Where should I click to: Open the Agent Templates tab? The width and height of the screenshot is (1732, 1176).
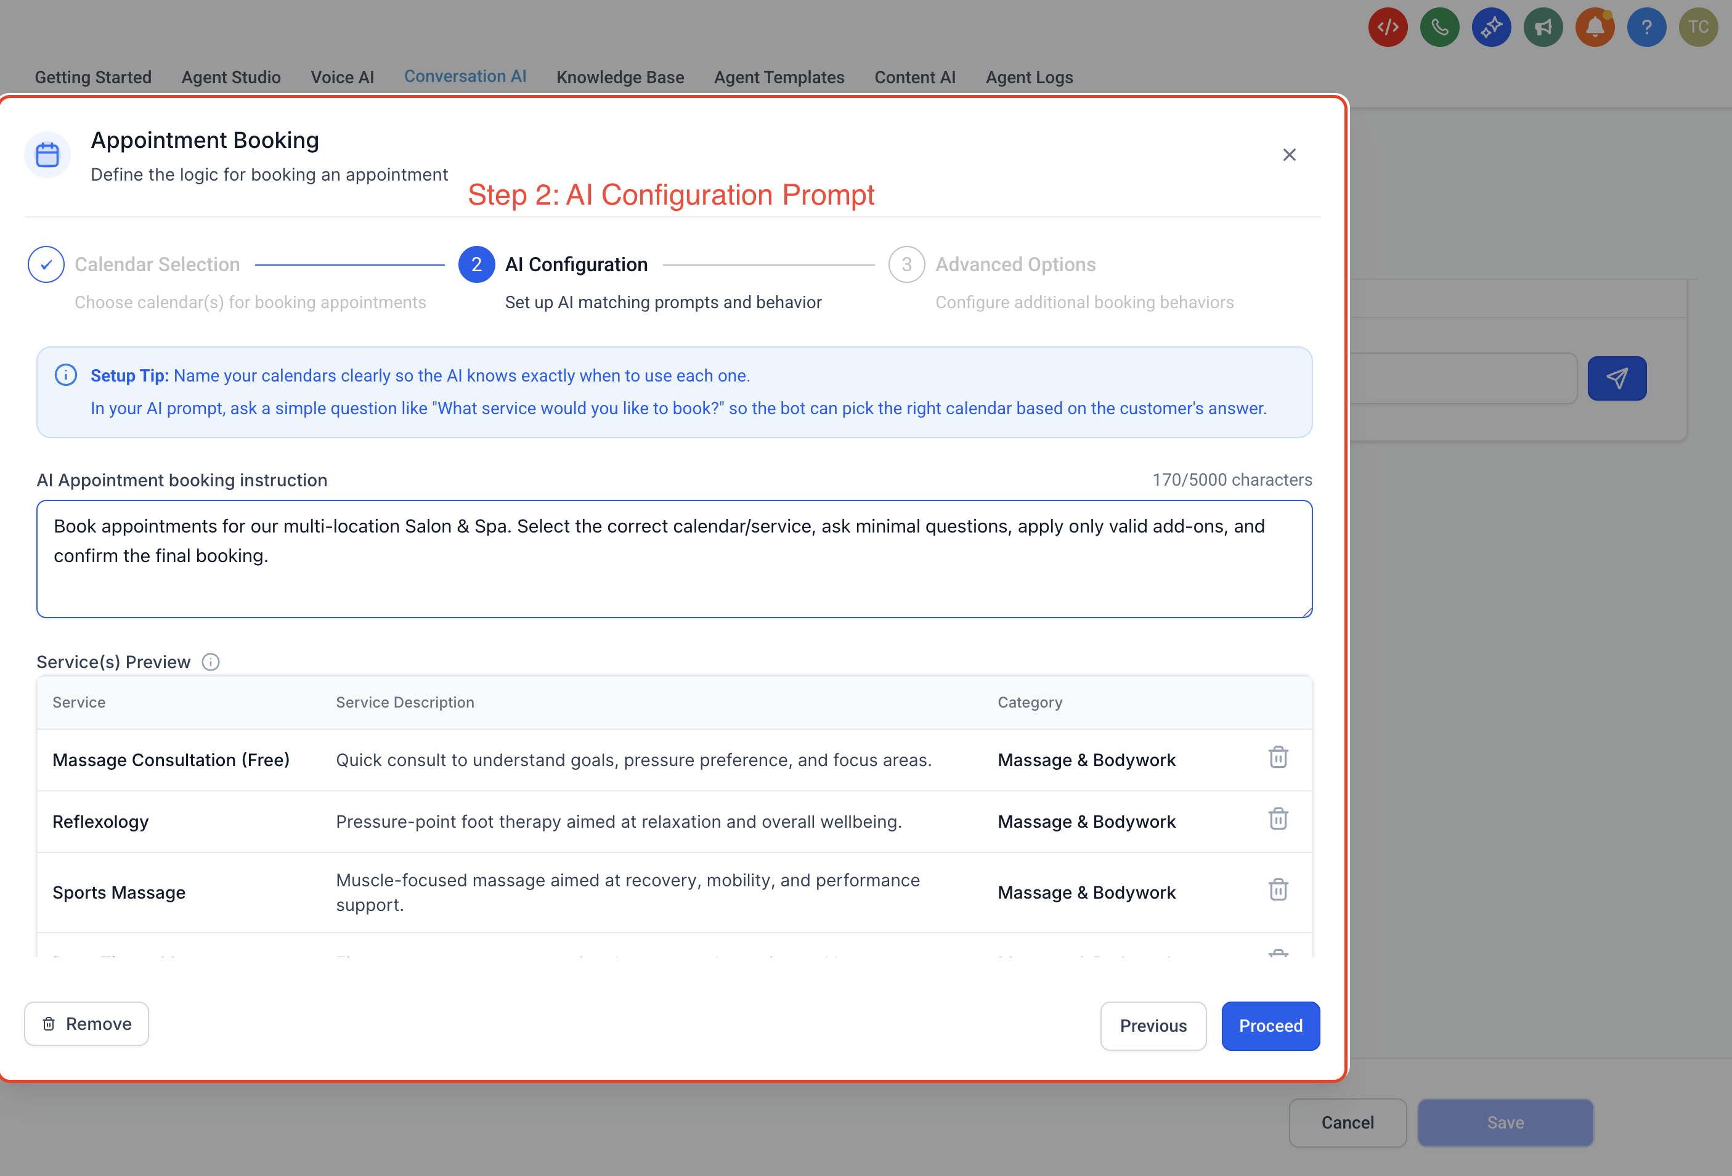pyautogui.click(x=779, y=78)
